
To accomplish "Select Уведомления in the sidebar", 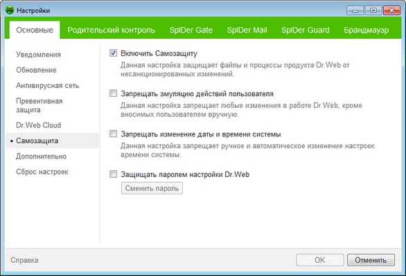I will pyautogui.click(x=38, y=55).
